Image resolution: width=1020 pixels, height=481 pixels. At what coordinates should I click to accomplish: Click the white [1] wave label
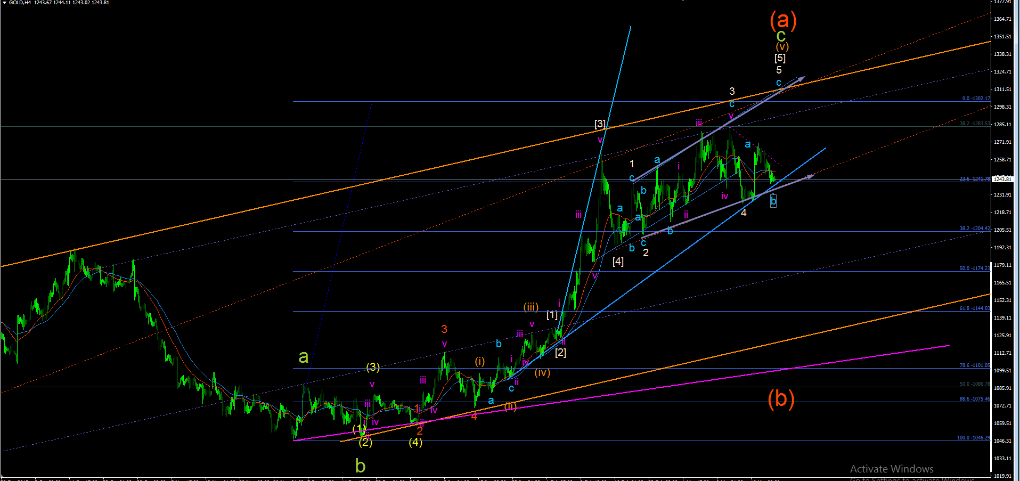point(552,315)
